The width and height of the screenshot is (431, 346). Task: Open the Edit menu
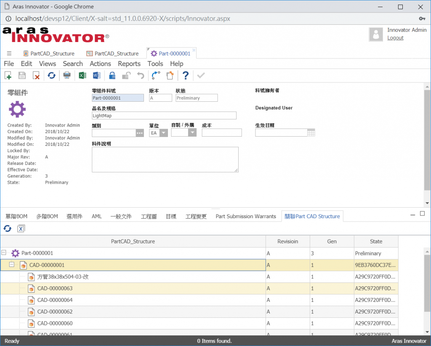point(27,64)
